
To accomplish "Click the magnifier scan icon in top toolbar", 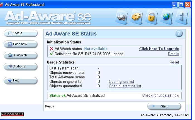I will point(122,17).
